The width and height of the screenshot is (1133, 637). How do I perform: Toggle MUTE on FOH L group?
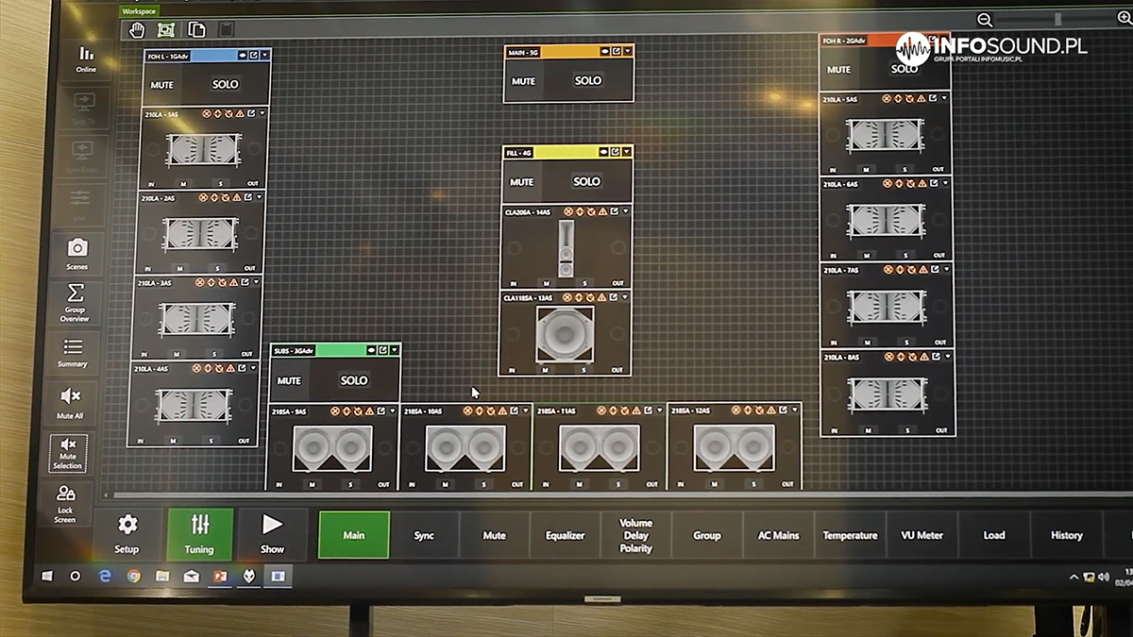(162, 85)
